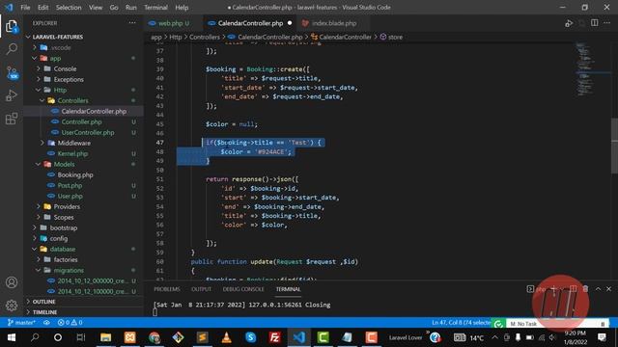Open the errors and warnings count
Screen dimensions: 618x347
point(70,323)
